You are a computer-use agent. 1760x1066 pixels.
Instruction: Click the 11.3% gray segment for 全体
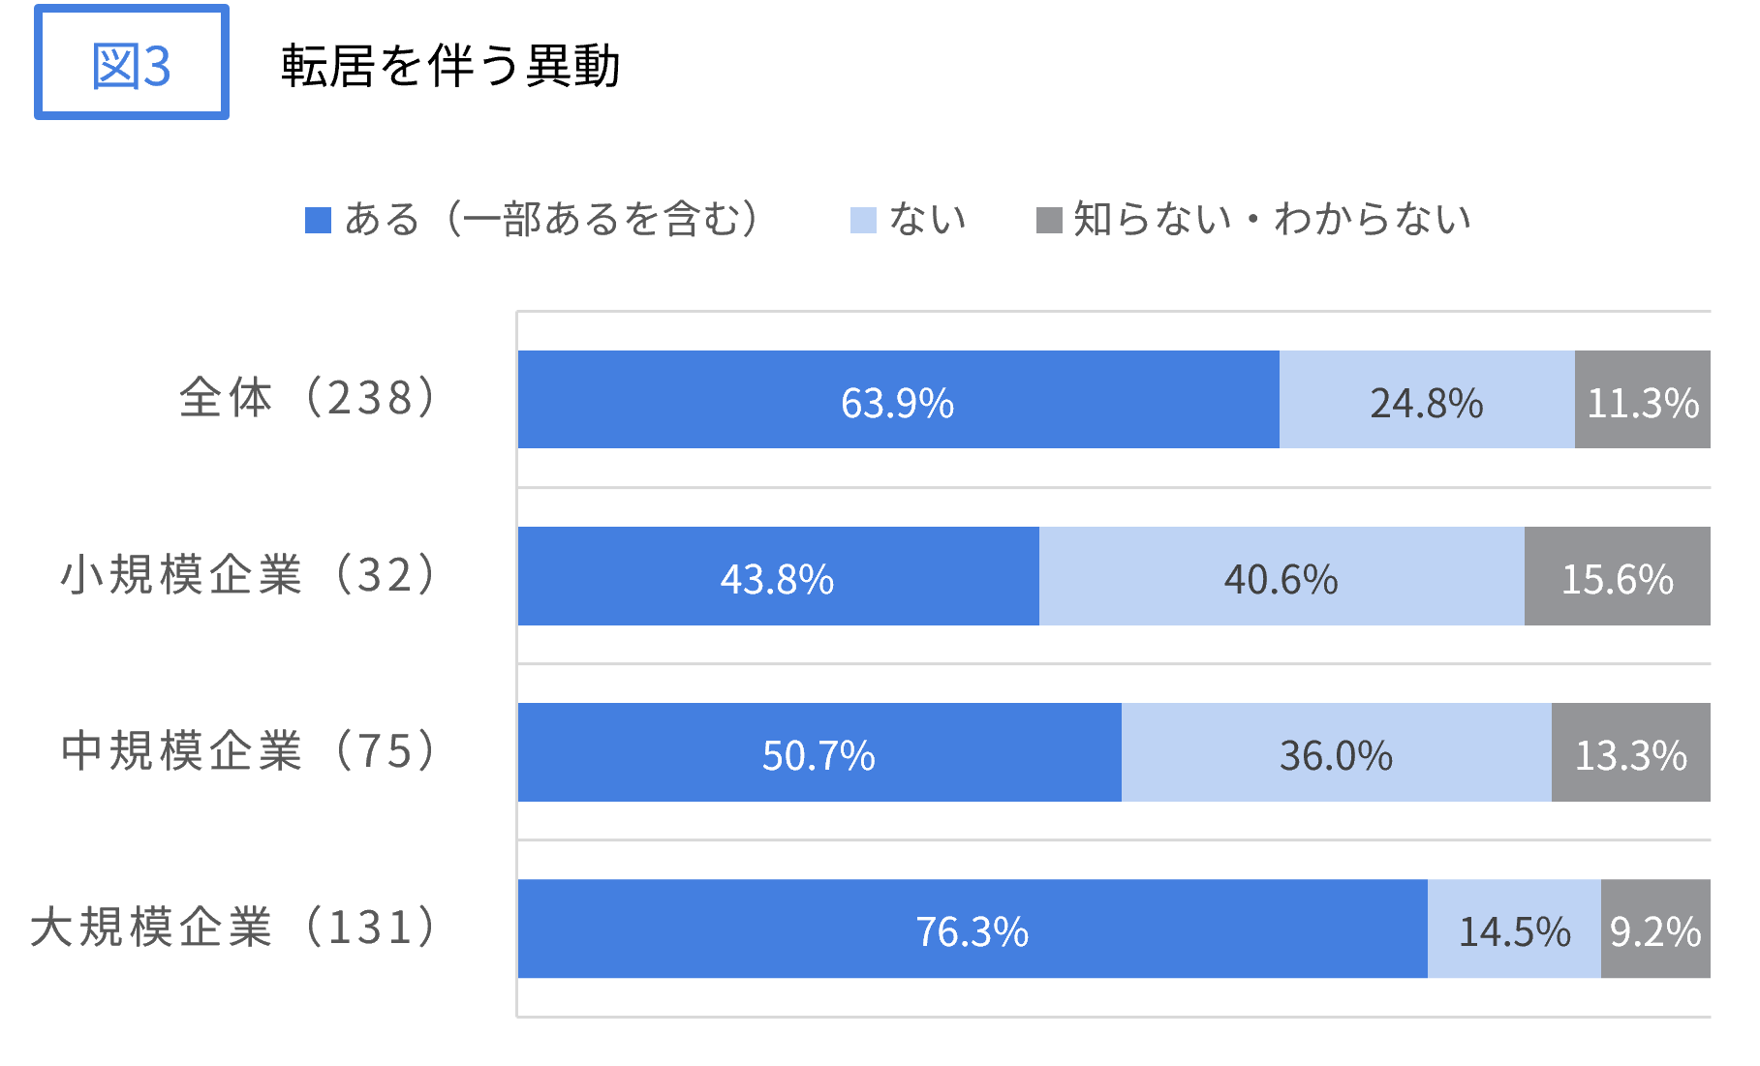pos(1642,400)
